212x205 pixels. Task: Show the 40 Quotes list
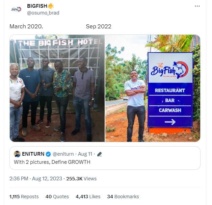click(57, 197)
